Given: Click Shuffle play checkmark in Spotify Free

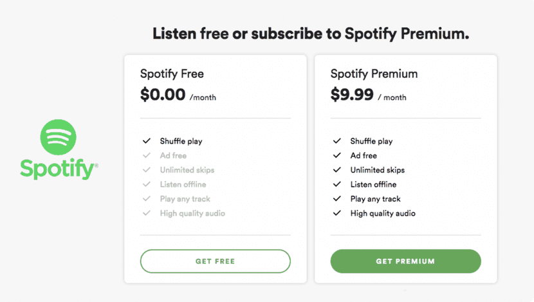Looking at the screenshot, I should click(147, 141).
